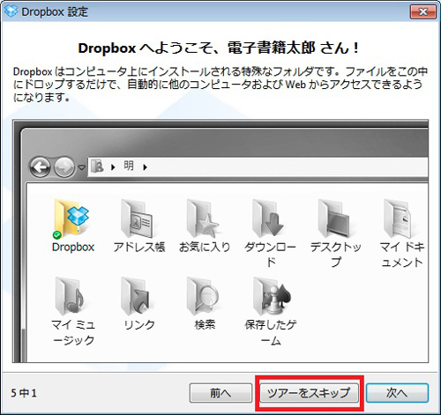Click the デスクトップ folder icon
Viewport: 441px width, 415px height.
pos(334,219)
